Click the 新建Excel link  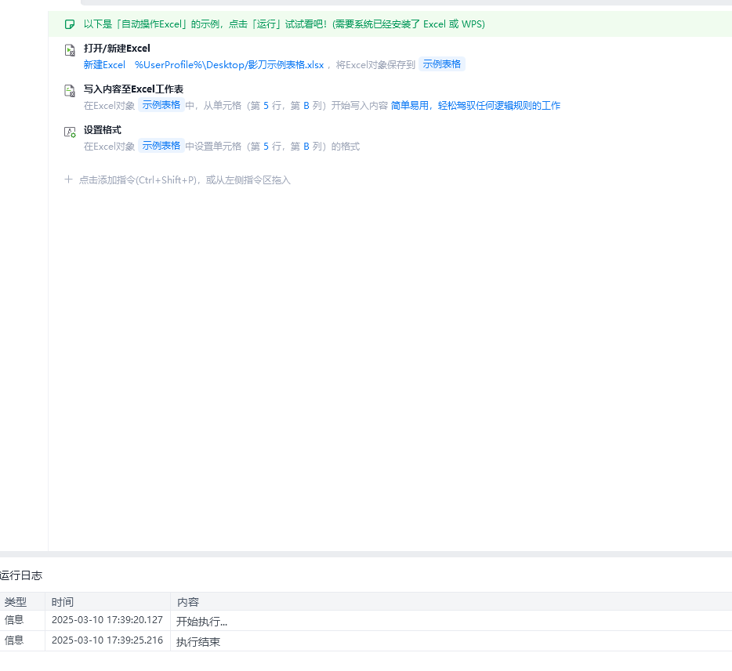pyautogui.click(x=104, y=65)
